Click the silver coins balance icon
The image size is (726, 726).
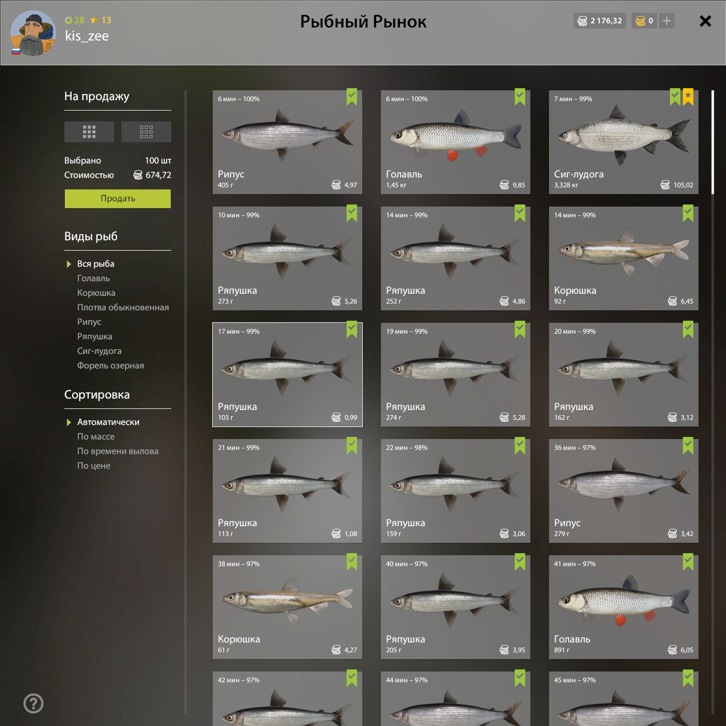click(583, 21)
